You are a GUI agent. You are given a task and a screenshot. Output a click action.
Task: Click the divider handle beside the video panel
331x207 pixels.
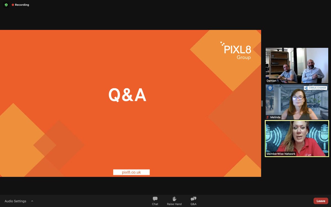(262, 104)
